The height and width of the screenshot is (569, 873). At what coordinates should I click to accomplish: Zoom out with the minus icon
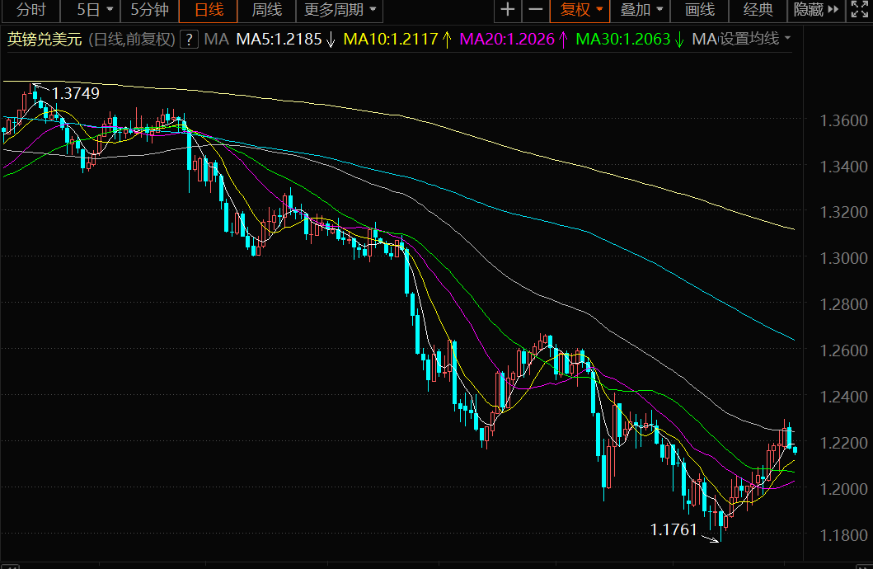(x=535, y=10)
